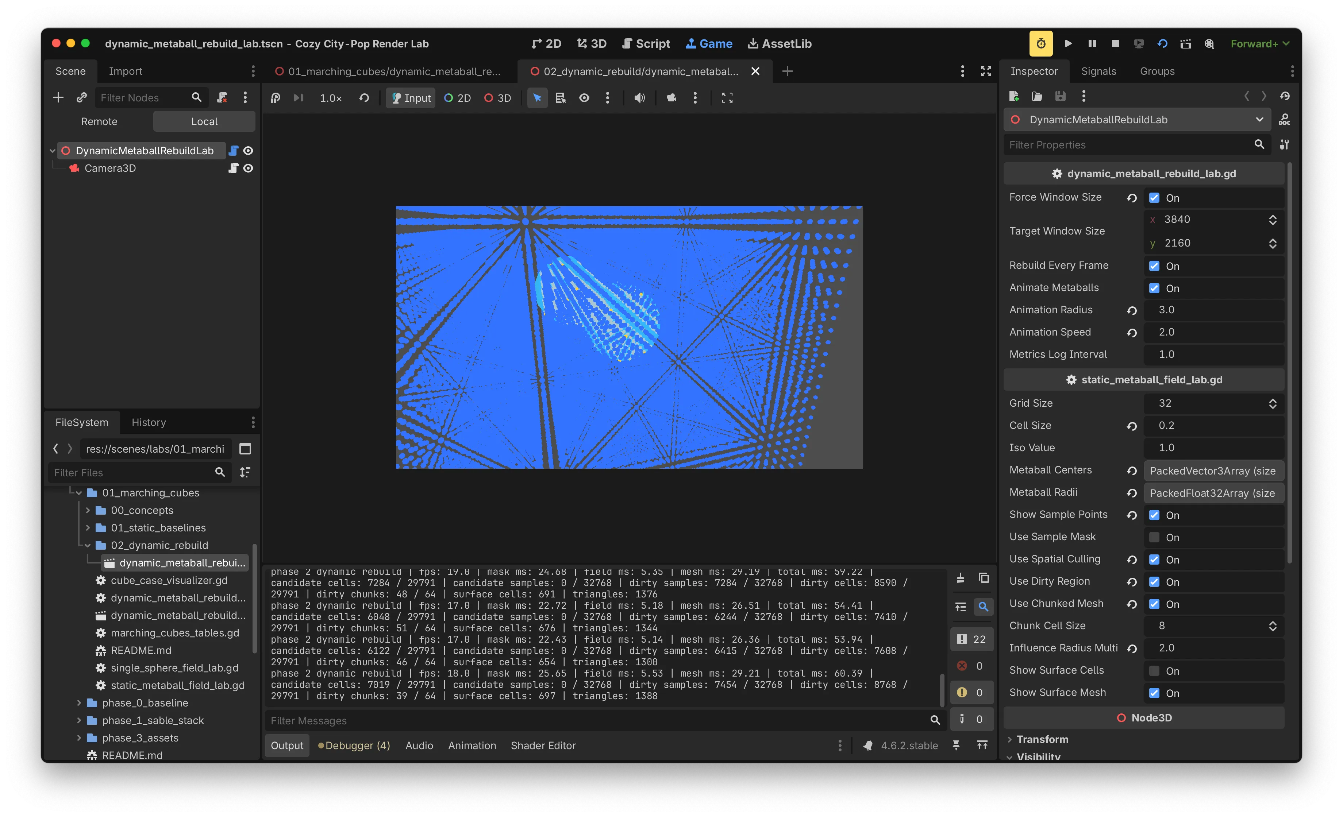This screenshot has height=817, width=1343.
Task: Open the inspector object history icon
Action: click(1285, 96)
